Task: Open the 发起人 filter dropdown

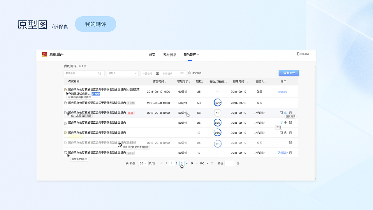Action: click(x=122, y=73)
